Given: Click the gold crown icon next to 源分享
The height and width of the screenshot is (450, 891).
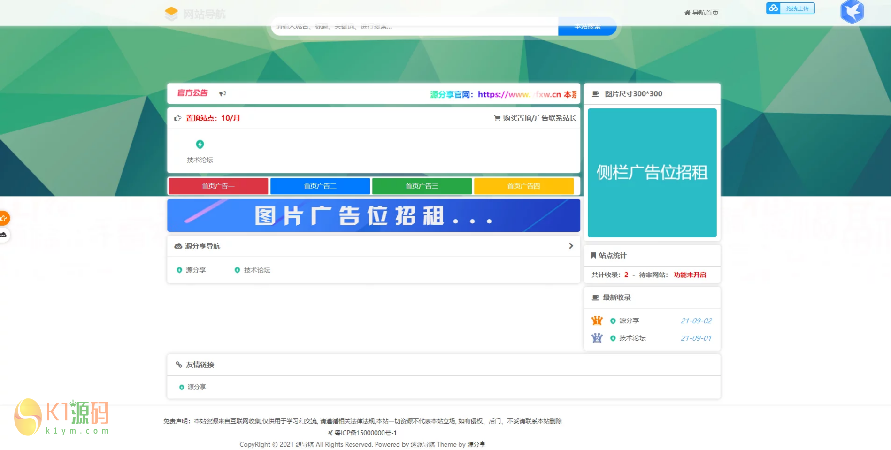Looking at the screenshot, I should point(597,320).
